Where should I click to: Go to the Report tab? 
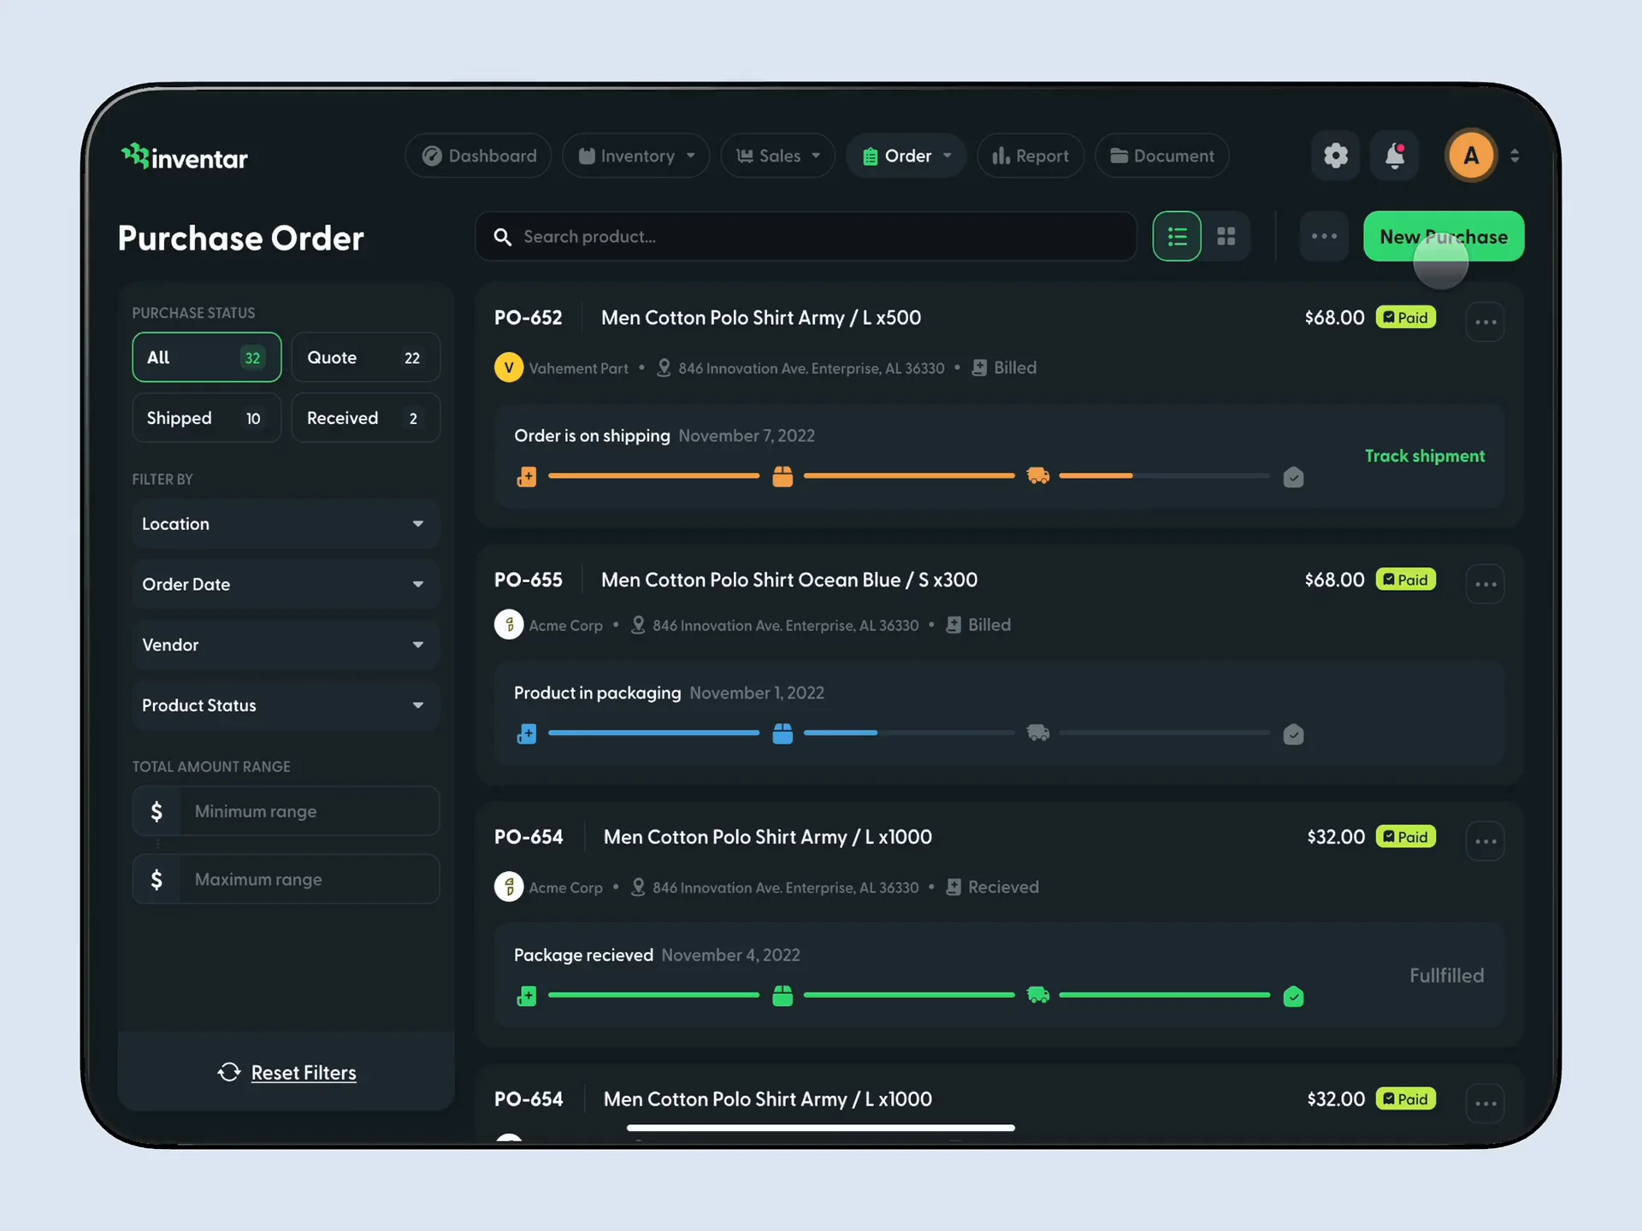click(x=1031, y=156)
